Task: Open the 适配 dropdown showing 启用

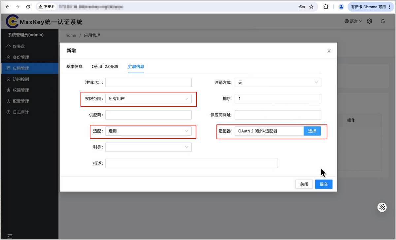Action: (x=148, y=131)
